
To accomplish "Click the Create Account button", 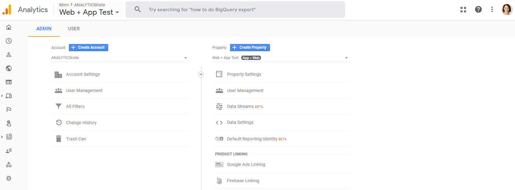I will (x=89, y=47).
